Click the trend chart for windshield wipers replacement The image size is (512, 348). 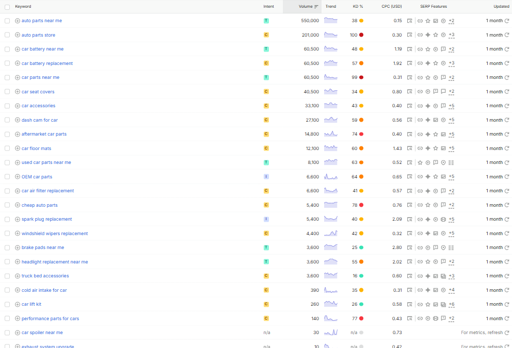point(330,233)
